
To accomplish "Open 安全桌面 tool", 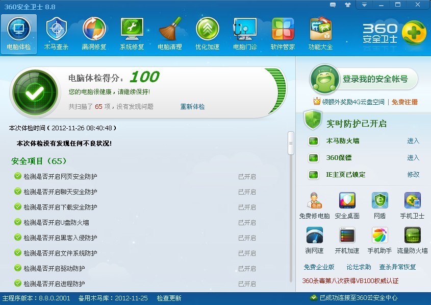I will [x=347, y=205].
